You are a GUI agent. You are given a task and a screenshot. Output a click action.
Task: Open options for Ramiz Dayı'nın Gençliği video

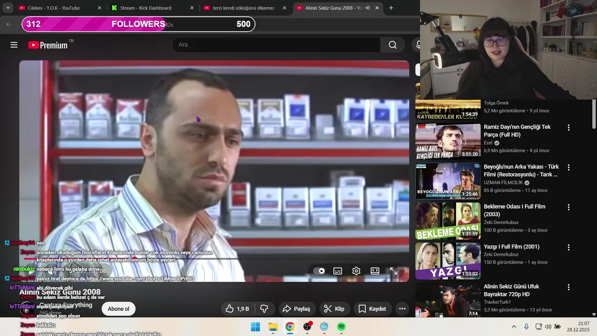(x=568, y=127)
